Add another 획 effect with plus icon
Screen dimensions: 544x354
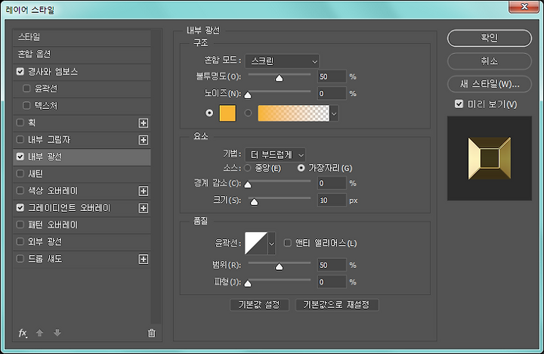tap(144, 123)
